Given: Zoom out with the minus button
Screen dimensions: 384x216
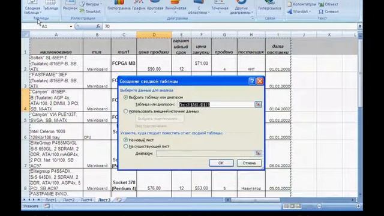Looking at the screenshot, I should pyautogui.click(x=319, y=206).
